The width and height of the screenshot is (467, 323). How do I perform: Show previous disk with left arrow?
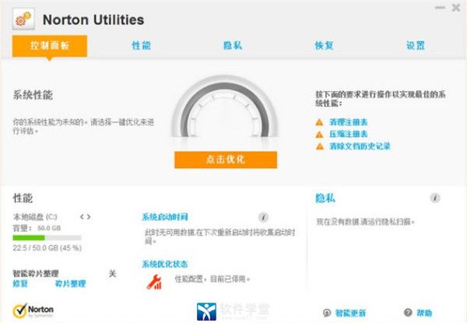[x=82, y=217]
